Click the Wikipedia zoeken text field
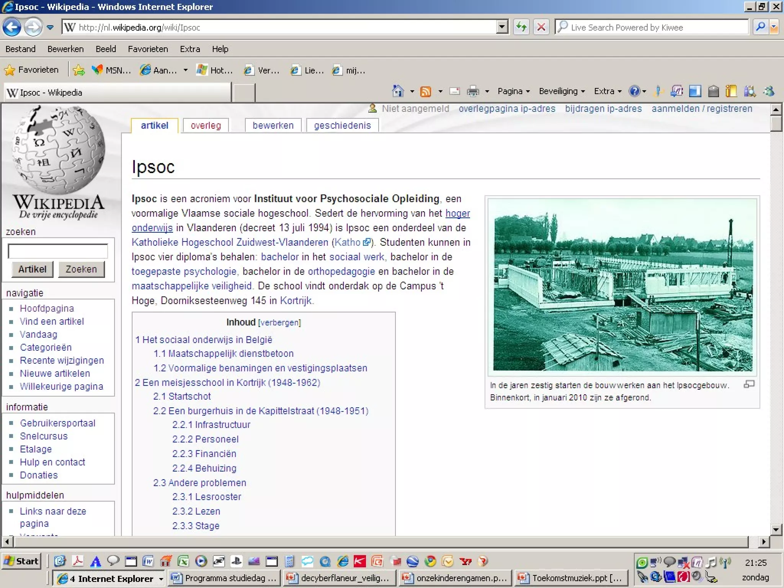This screenshot has height=588, width=784. click(x=58, y=251)
